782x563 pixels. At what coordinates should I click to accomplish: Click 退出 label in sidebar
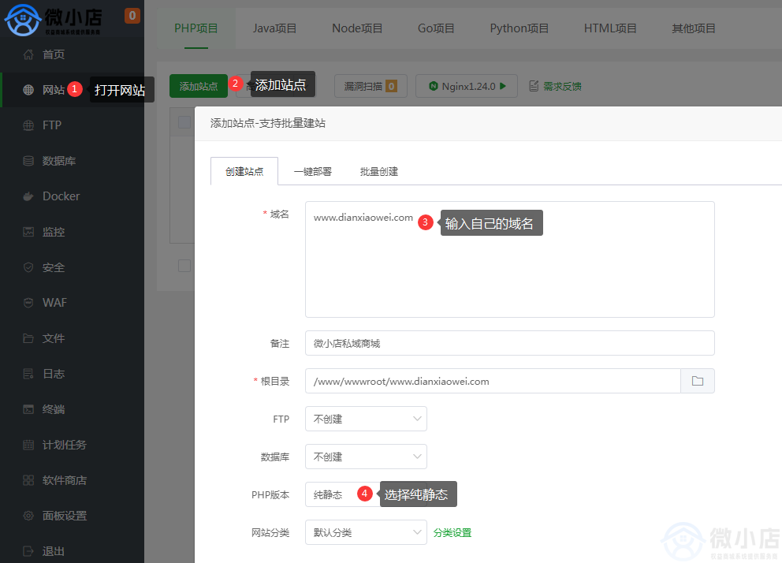pyautogui.click(x=54, y=551)
